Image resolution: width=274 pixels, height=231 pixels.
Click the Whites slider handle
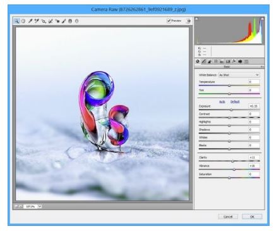pyautogui.click(x=229, y=141)
